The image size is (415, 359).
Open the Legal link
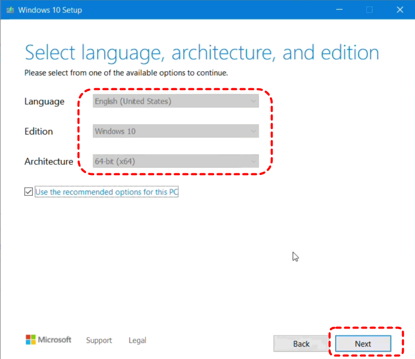pyautogui.click(x=138, y=340)
